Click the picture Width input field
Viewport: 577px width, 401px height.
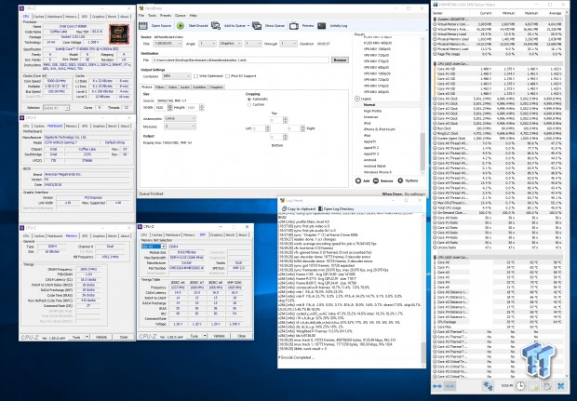coord(161,107)
